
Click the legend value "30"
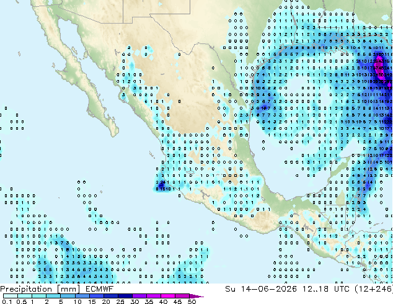coord(135,302)
